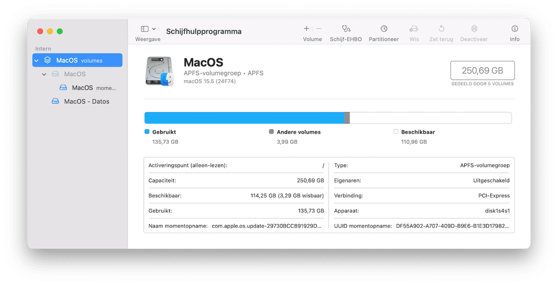Click the 114,25 GB available table value

288,196
